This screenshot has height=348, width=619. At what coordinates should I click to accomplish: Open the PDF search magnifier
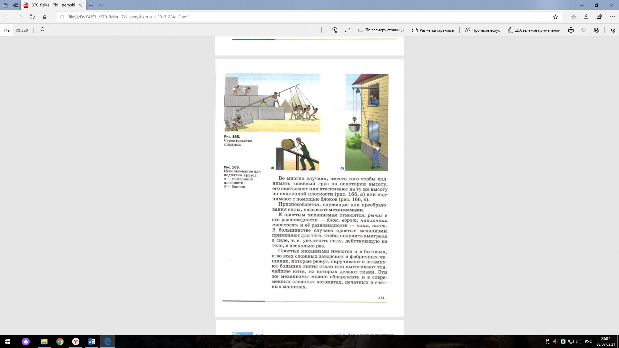click(42, 30)
